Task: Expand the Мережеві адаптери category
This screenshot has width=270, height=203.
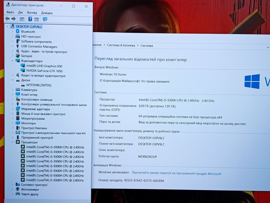Action: [x=13, y=109]
